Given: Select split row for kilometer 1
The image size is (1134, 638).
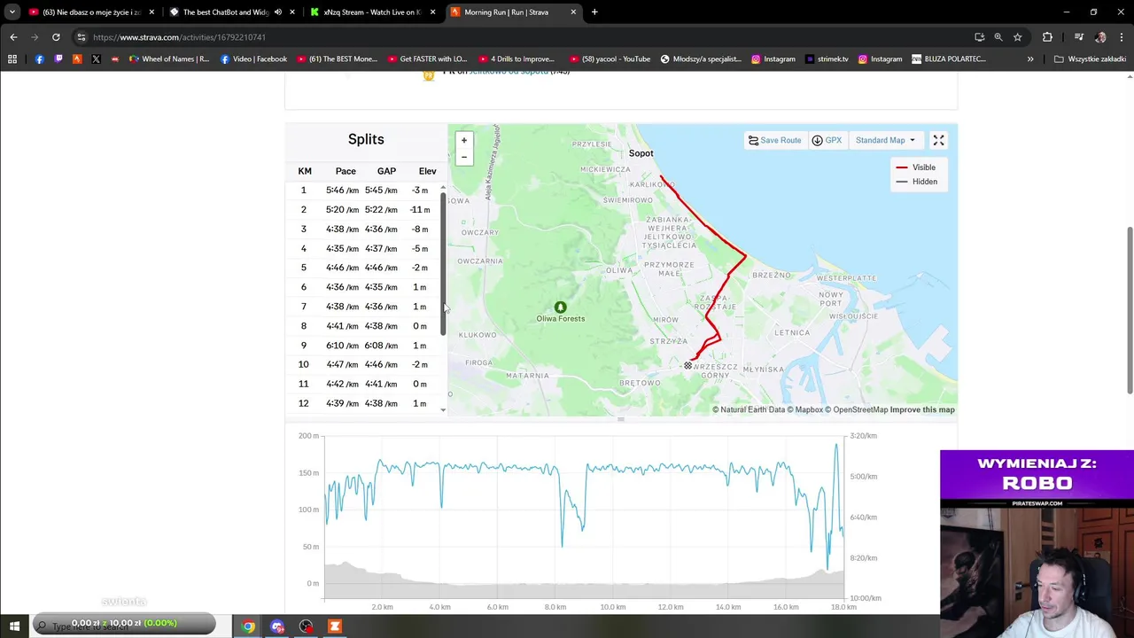Looking at the screenshot, I should (x=363, y=191).
